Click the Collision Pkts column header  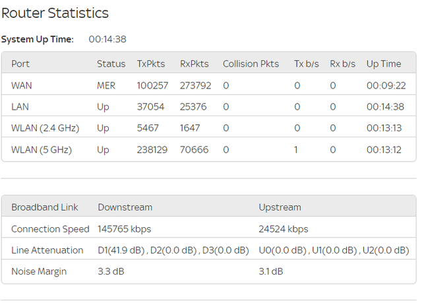click(251, 64)
